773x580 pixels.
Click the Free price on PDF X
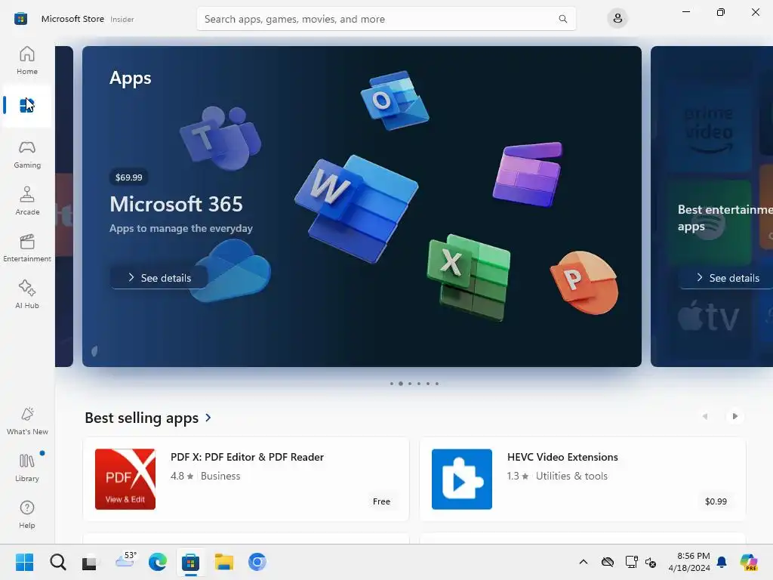[381, 501]
